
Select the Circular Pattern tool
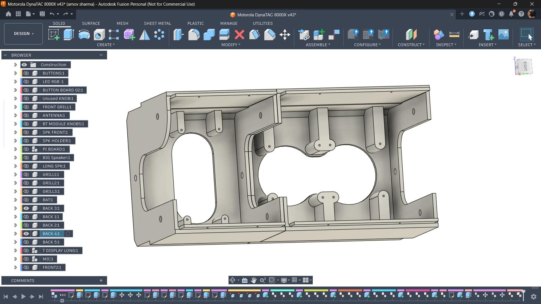[159, 35]
